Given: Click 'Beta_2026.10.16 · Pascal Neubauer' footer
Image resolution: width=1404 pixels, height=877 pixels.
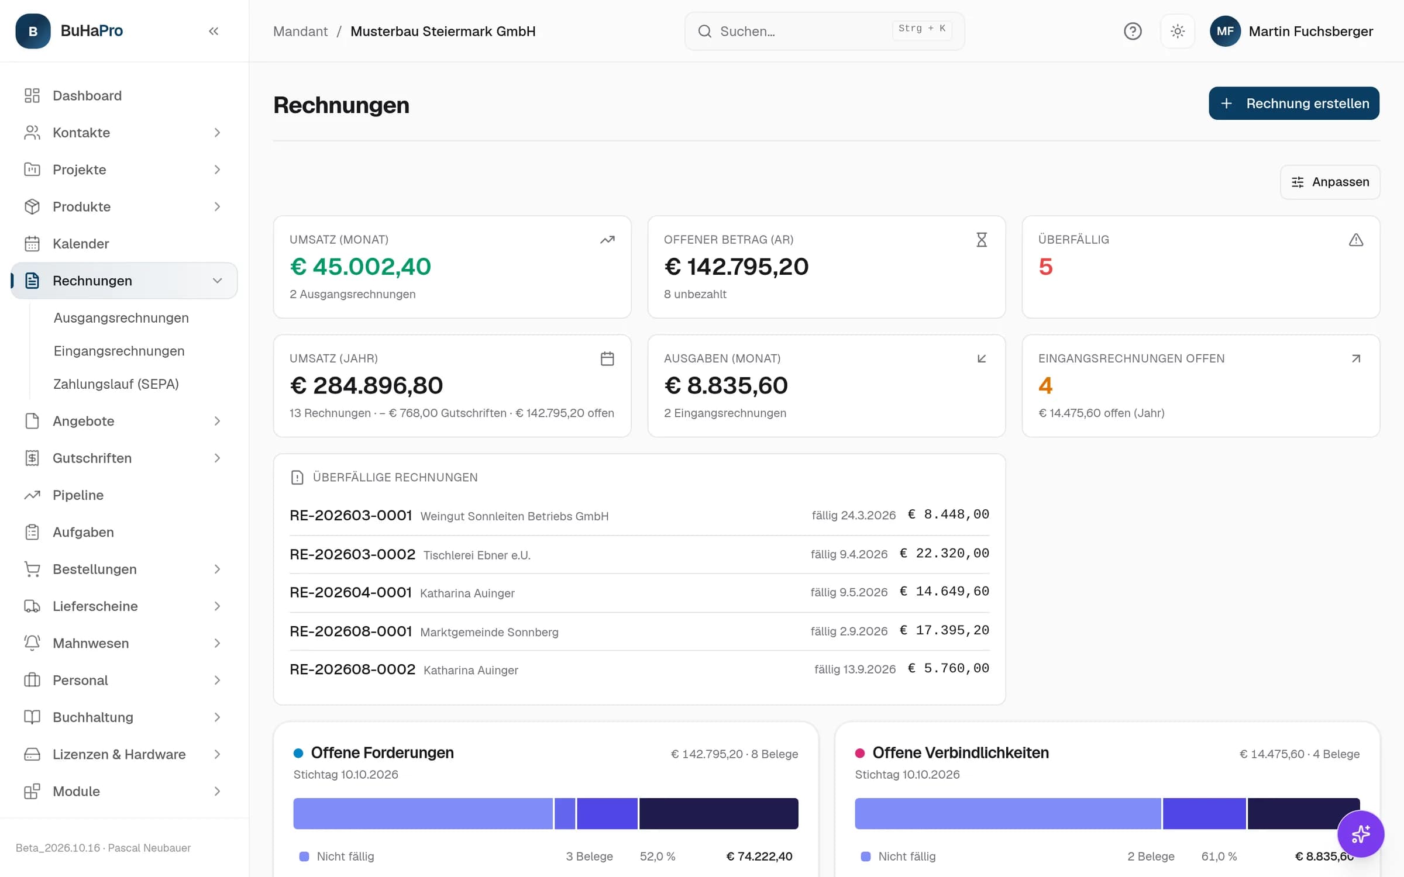Looking at the screenshot, I should pos(103,848).
